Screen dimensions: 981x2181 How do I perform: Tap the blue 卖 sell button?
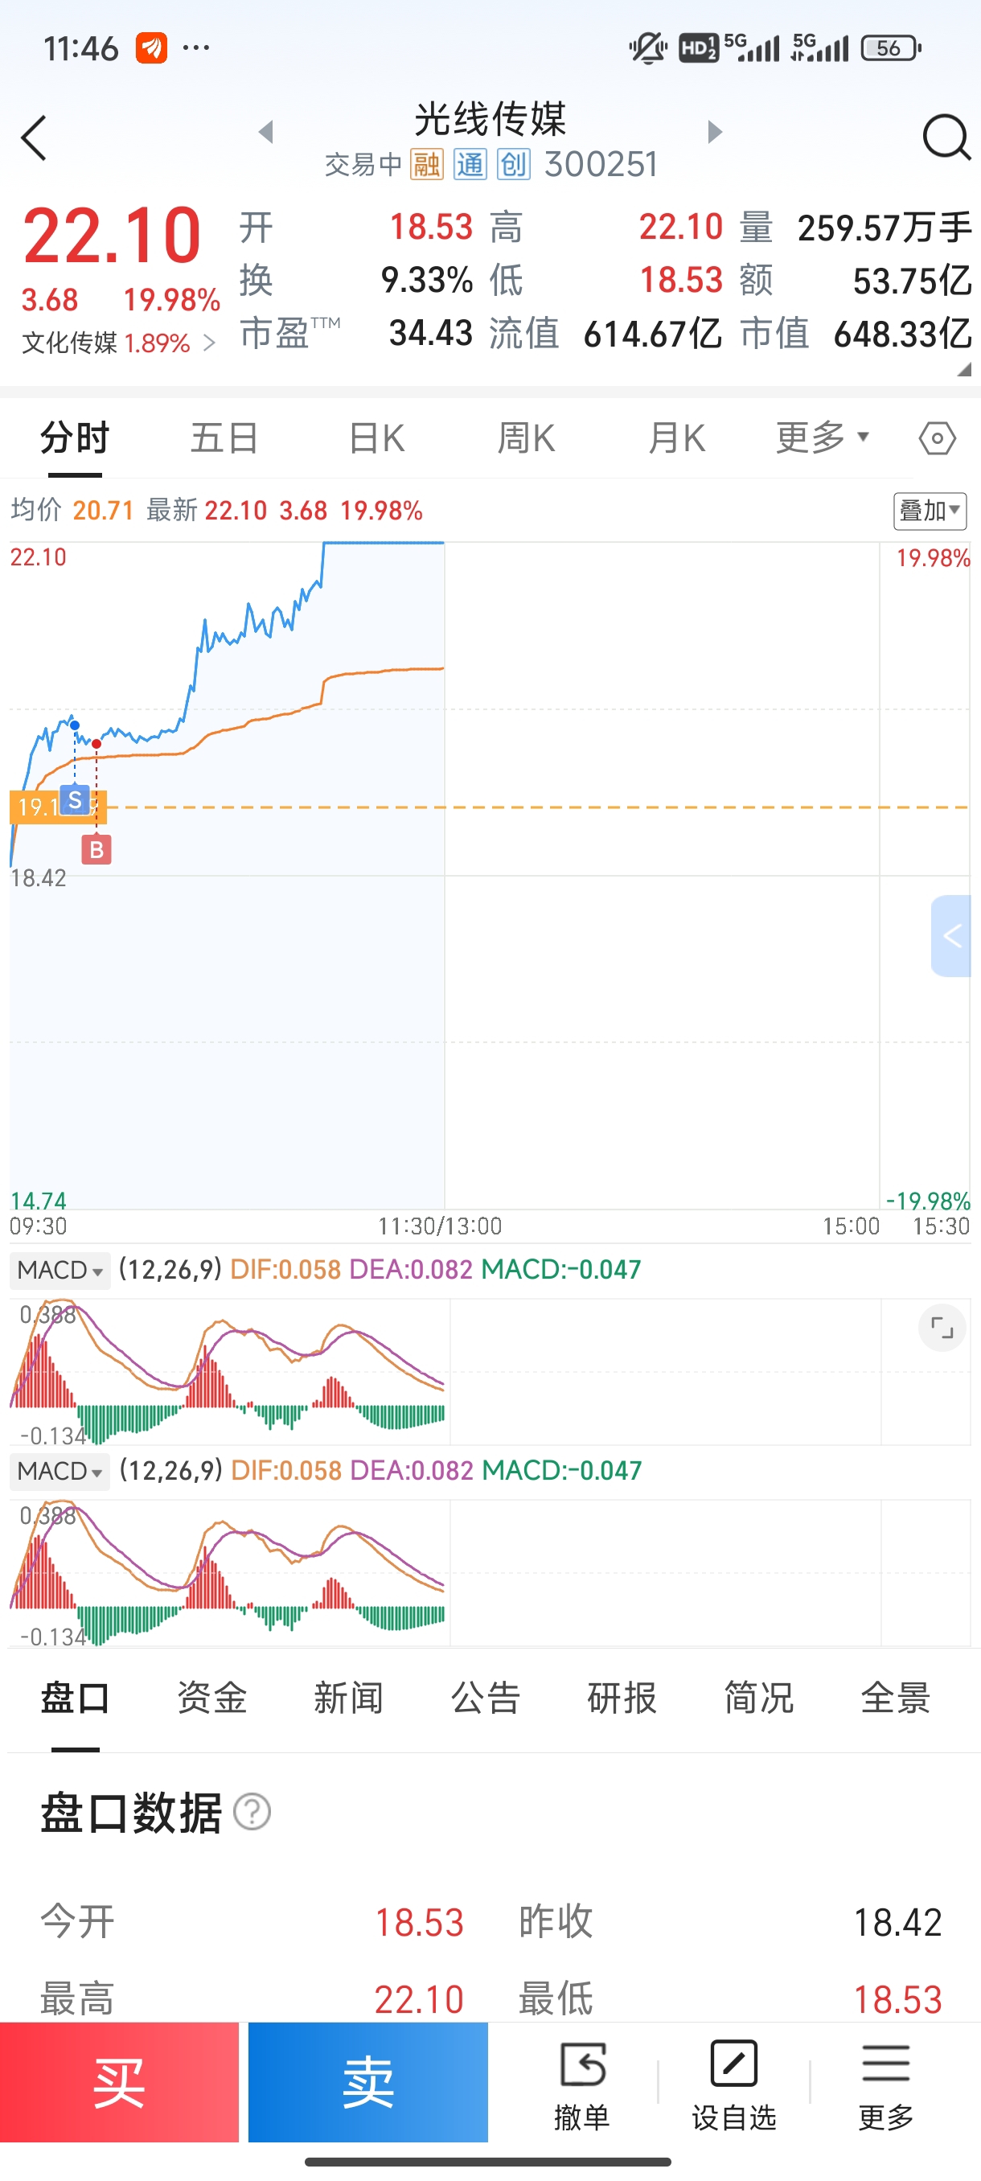click(x=368, y=2083)
